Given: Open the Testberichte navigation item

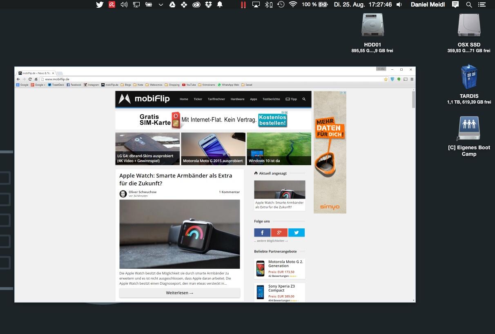Looking at the screenshot, I should click(271, 99).
